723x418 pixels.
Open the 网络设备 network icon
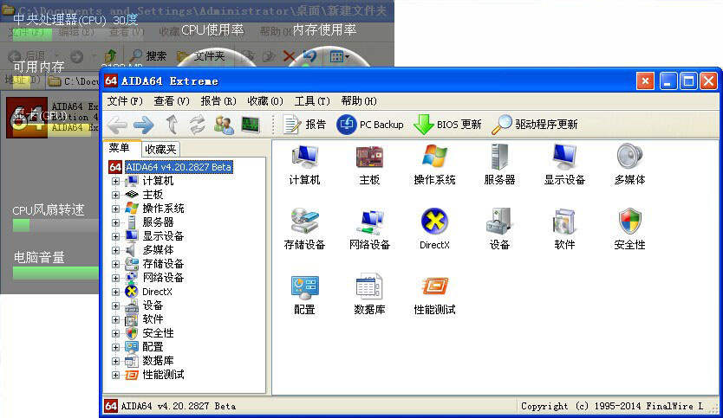click(369, 229)
